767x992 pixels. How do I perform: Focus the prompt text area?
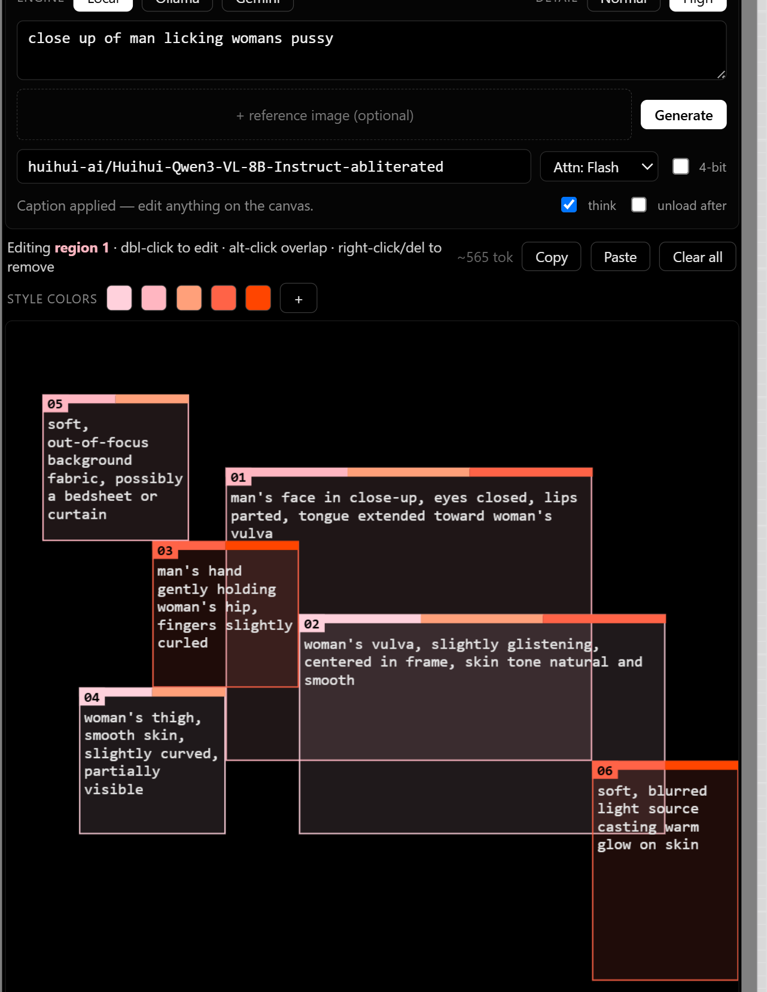372,50
